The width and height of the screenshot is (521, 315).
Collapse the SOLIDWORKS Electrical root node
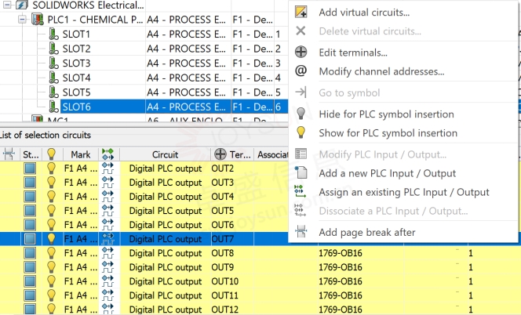point(7,5)
